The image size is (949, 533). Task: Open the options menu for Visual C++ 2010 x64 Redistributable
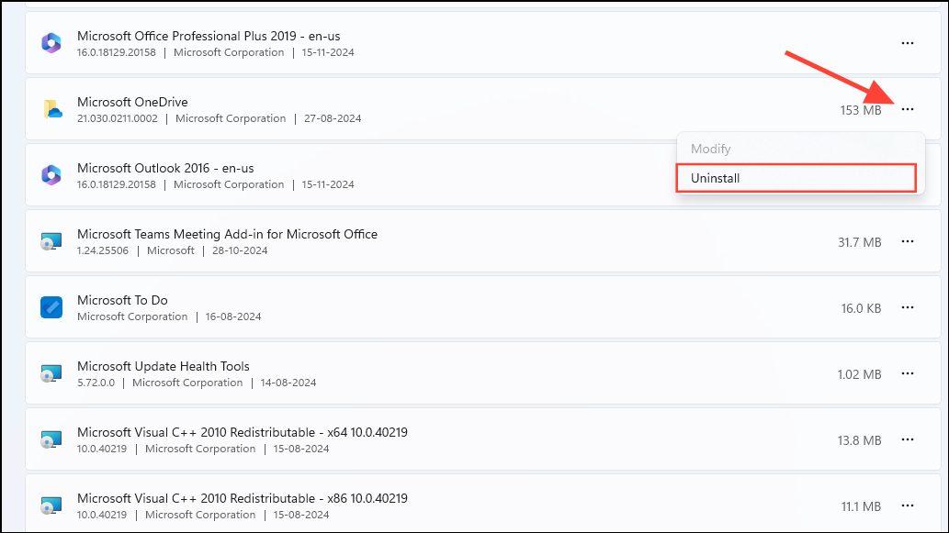coord(908,439)
